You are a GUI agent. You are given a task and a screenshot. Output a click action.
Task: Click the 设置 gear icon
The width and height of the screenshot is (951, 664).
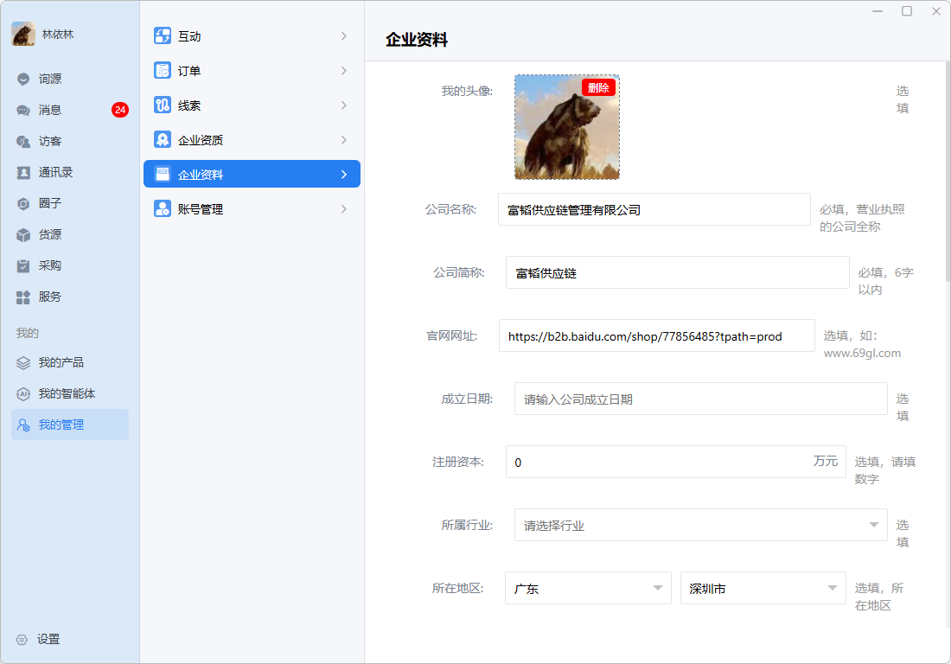(22, 639)
